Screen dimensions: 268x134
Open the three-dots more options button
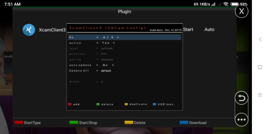242,120
